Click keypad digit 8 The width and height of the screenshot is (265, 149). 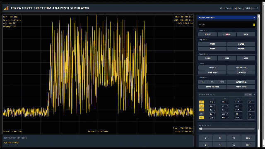pyautogui.click(x=220, y=138)
